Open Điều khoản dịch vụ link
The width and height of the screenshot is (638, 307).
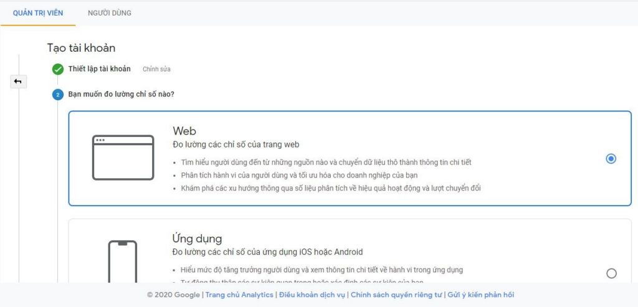click(312, 295)
